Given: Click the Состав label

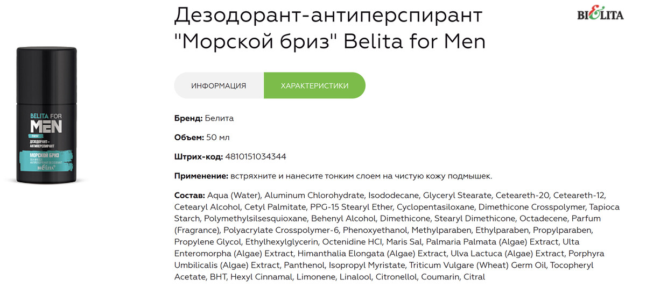Looking at the screenshot, I should 189,195.
